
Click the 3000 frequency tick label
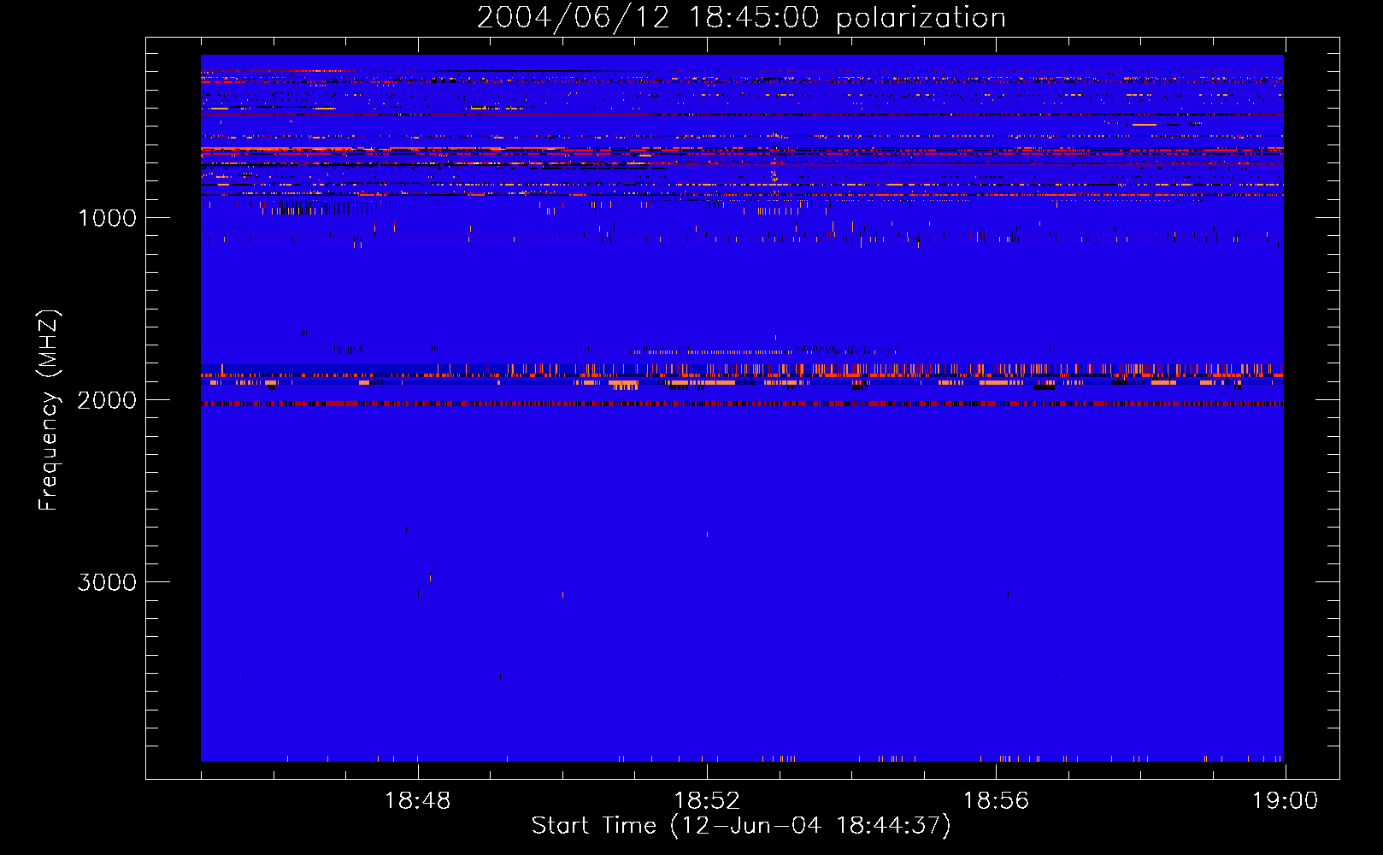tap(107, 582)
